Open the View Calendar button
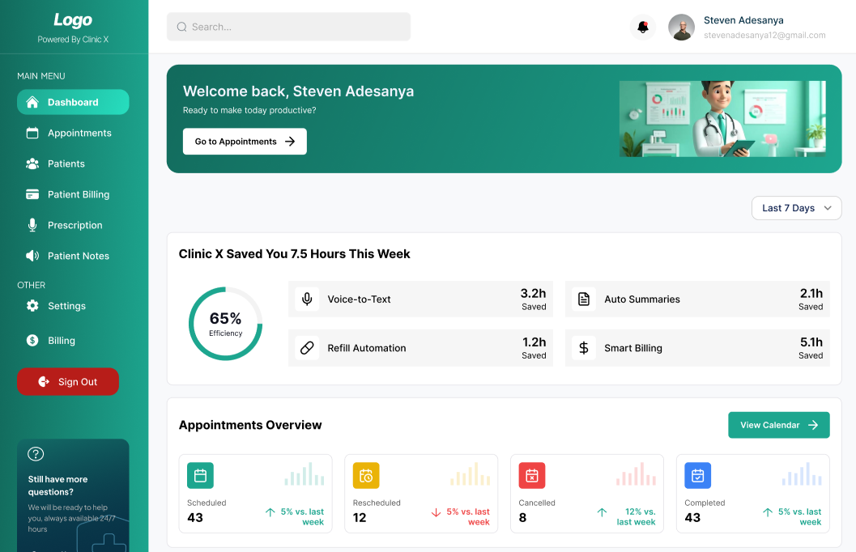Viewport: 856px width, 552px height. (x=778, y=424)
